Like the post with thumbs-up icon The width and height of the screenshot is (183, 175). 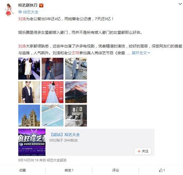(162, 170)
